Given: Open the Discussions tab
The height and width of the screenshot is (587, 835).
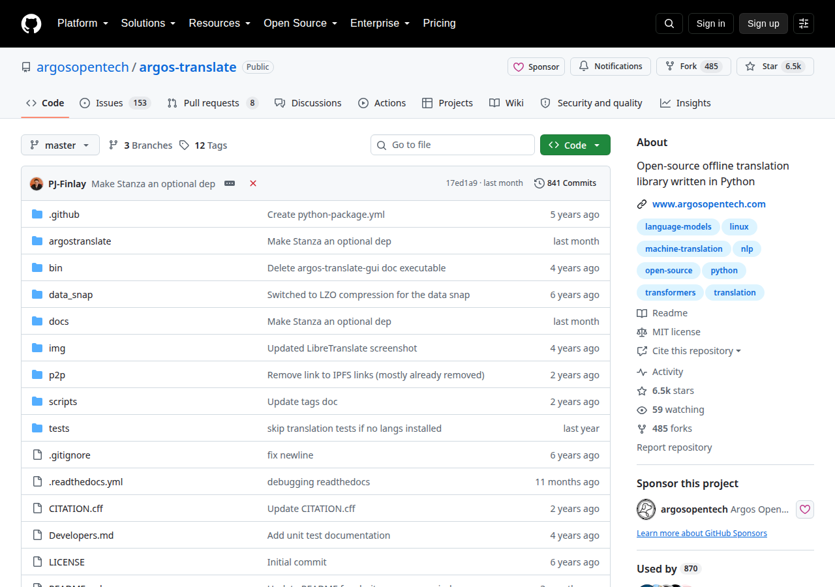Looking at the screenshot, I should click(x=308, y=103).
